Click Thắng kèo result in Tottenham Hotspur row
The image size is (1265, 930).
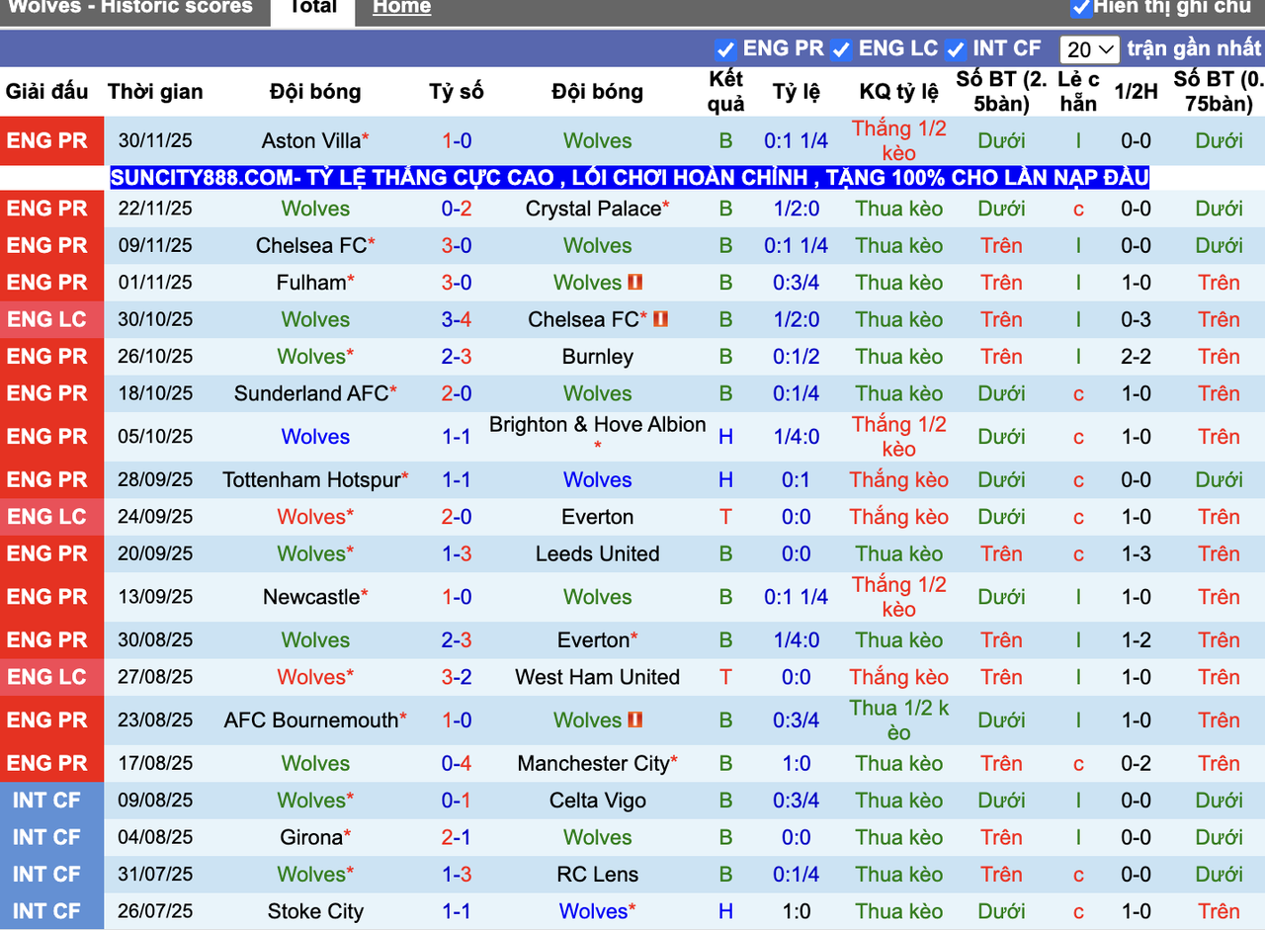[899, 479]
